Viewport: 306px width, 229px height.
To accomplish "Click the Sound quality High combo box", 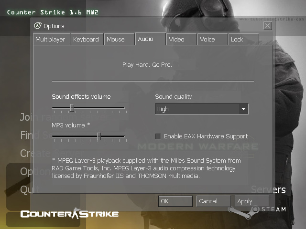I will coord(197,109).
